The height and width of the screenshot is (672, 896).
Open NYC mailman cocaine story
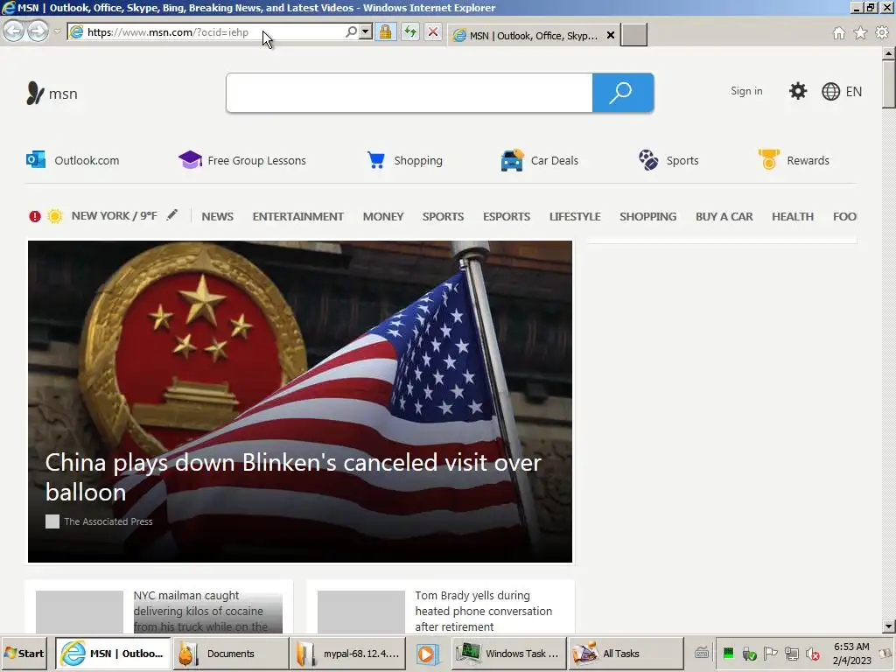pos(200,612)
